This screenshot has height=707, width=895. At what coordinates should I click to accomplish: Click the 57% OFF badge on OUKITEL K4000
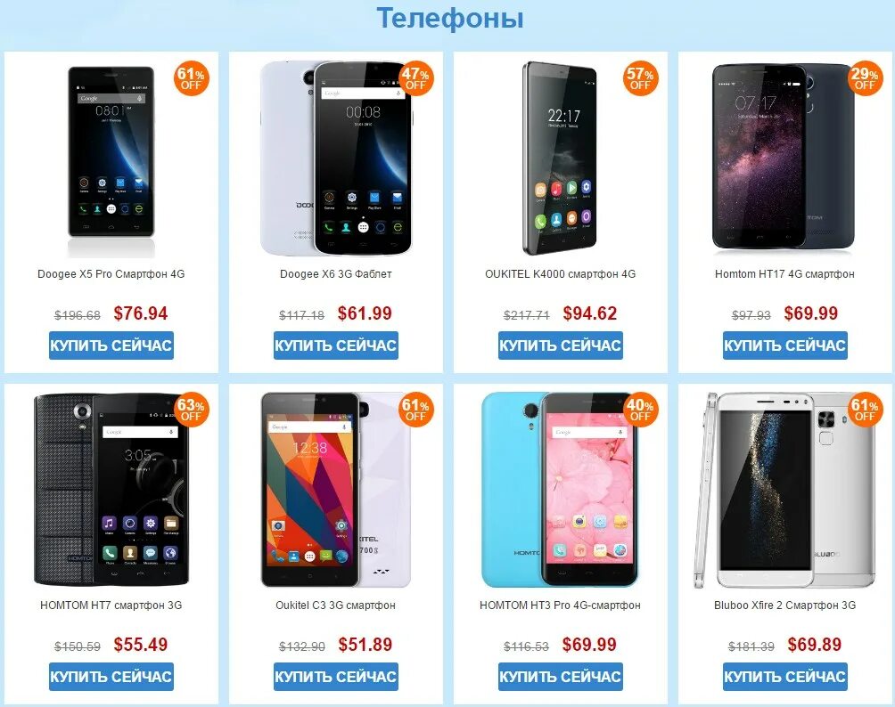click(640, 78)
